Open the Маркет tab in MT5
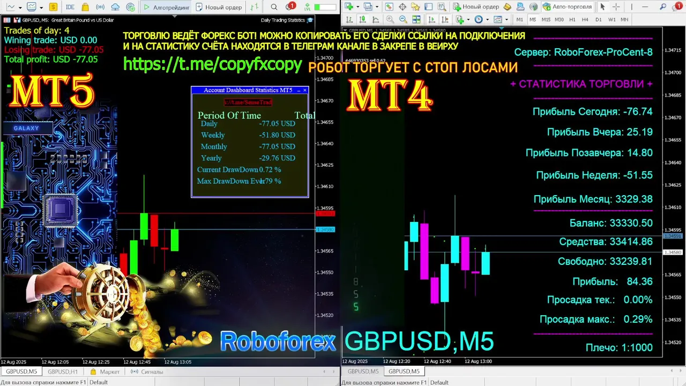The height and width of the screenshot is (386, 686). tap(105, 372)
